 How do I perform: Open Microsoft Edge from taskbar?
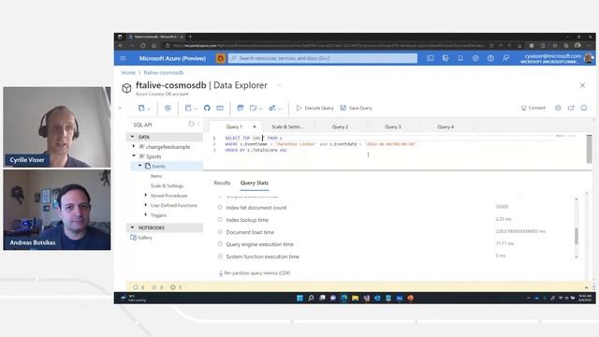(344, 298)
